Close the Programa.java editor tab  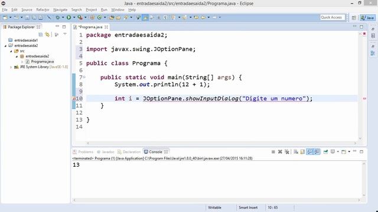[106, 27]
